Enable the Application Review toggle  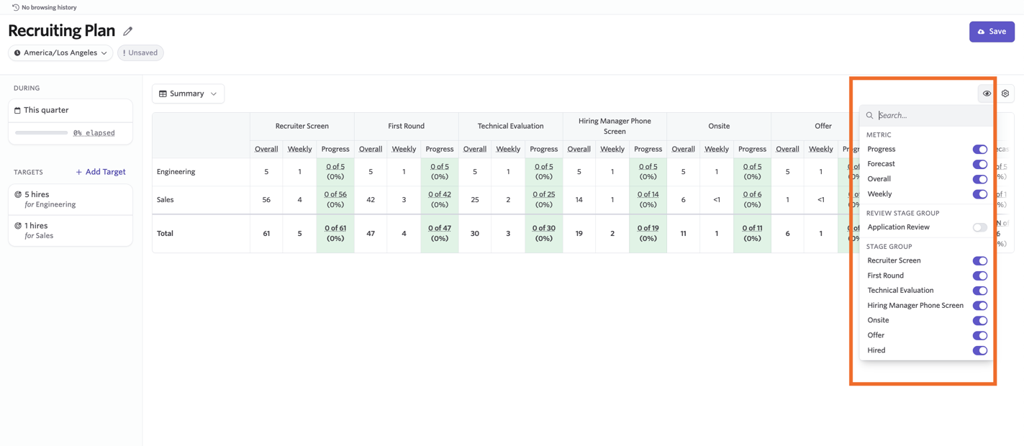980,227
